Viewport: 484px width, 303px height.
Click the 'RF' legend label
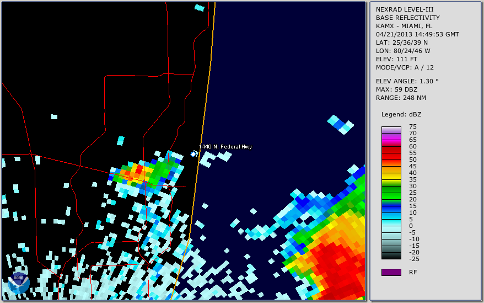click(x=413, y=272)
